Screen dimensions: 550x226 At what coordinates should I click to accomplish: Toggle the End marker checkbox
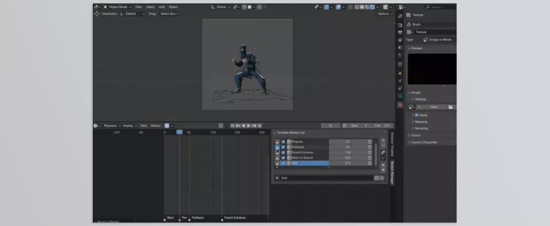coord(283,163)
